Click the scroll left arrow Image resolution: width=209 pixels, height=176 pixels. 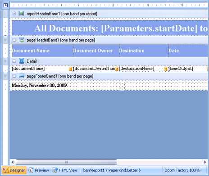coord(13,162)
